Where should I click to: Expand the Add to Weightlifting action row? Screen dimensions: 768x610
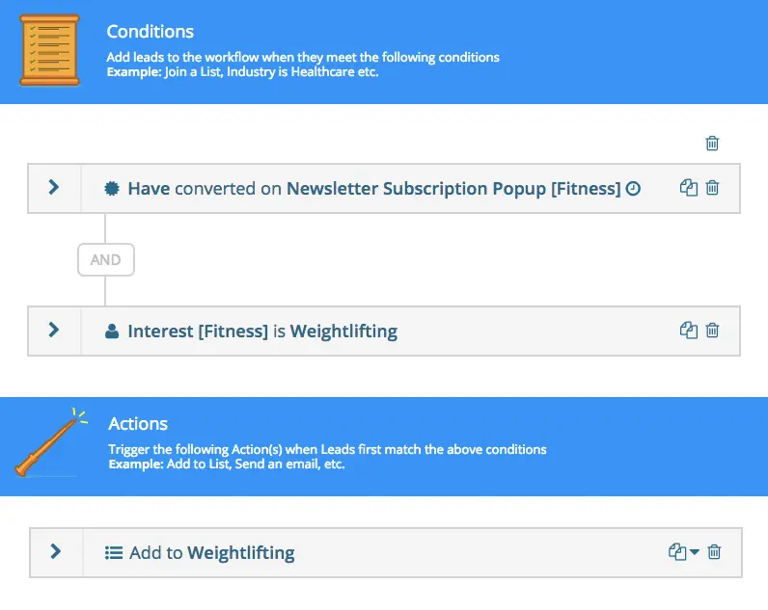click(56, 551)
